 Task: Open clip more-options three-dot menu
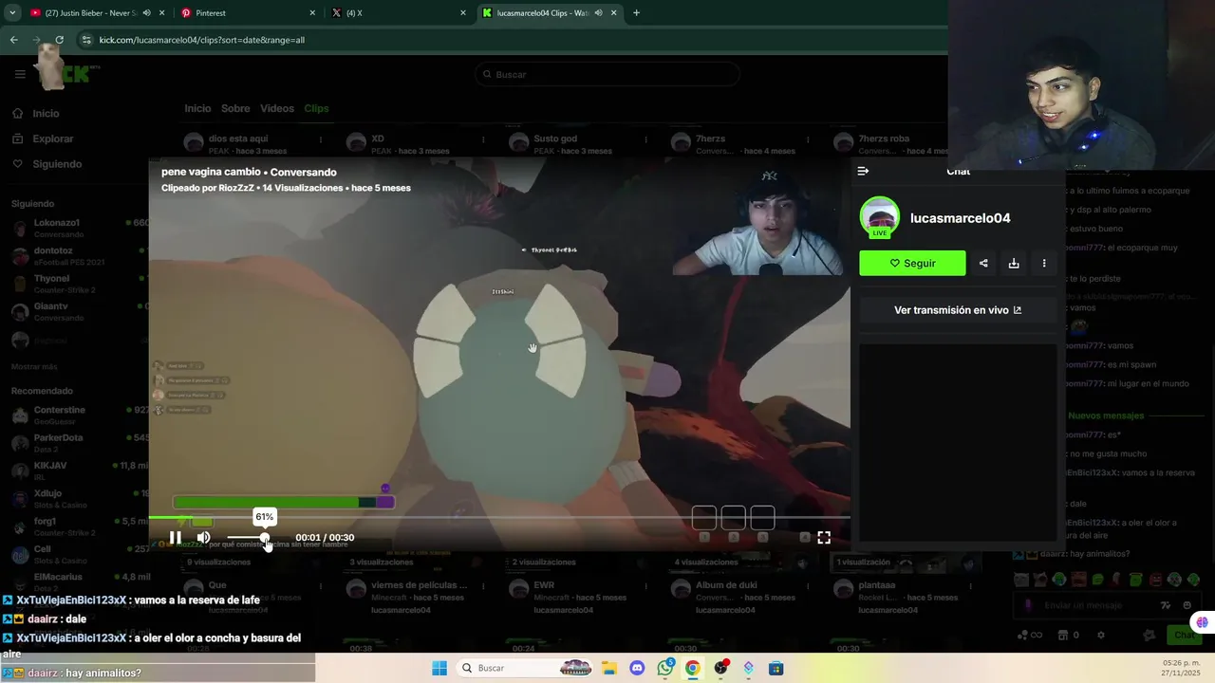(1044, 263)
